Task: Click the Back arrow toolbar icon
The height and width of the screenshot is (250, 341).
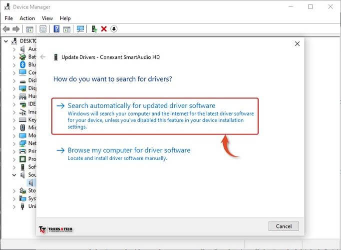Action: tap(6, 29)
